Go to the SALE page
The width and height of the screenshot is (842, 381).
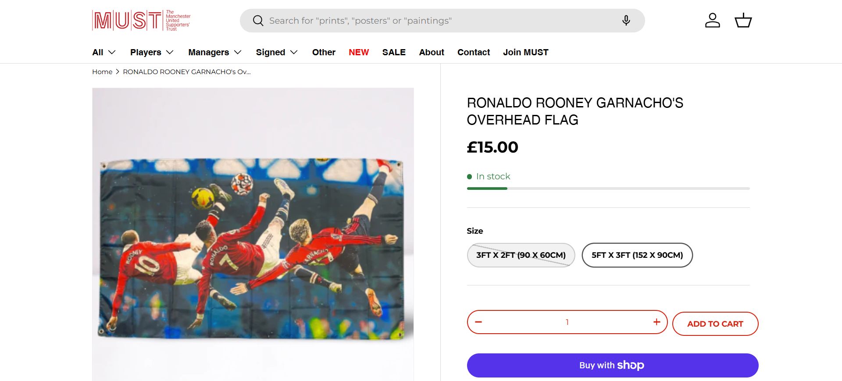pos(394,52)
